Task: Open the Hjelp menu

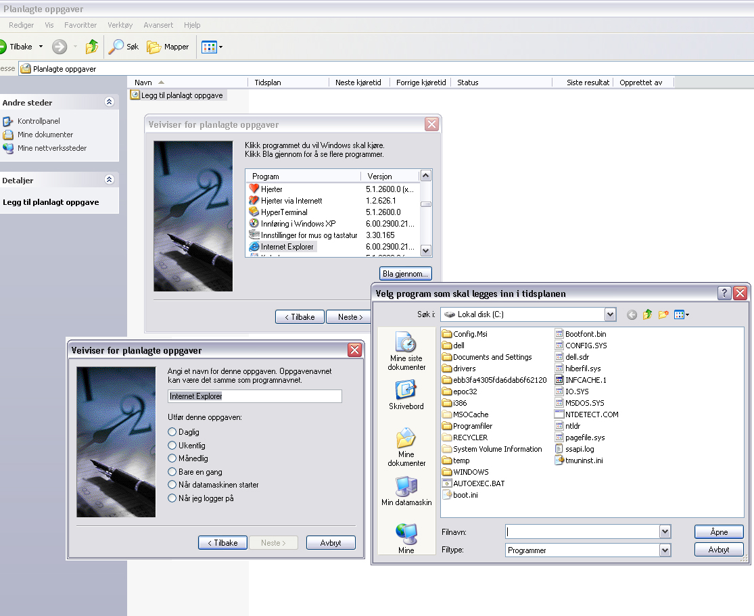Action: tap(192, 25)
